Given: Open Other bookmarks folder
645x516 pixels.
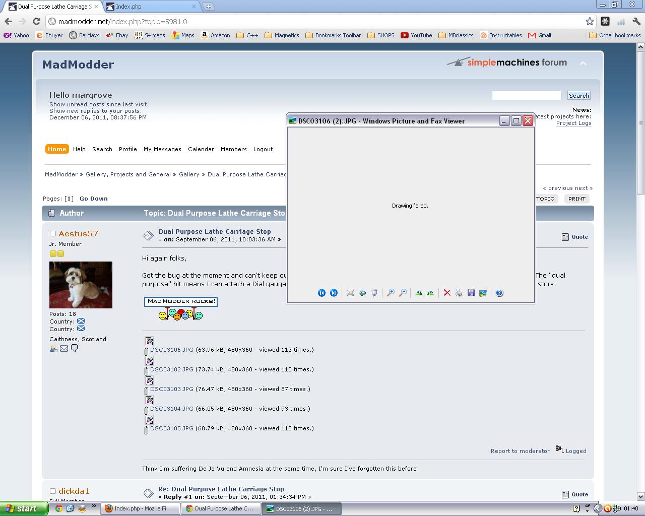Looking at the screenshot, I should tap(615, 35).
